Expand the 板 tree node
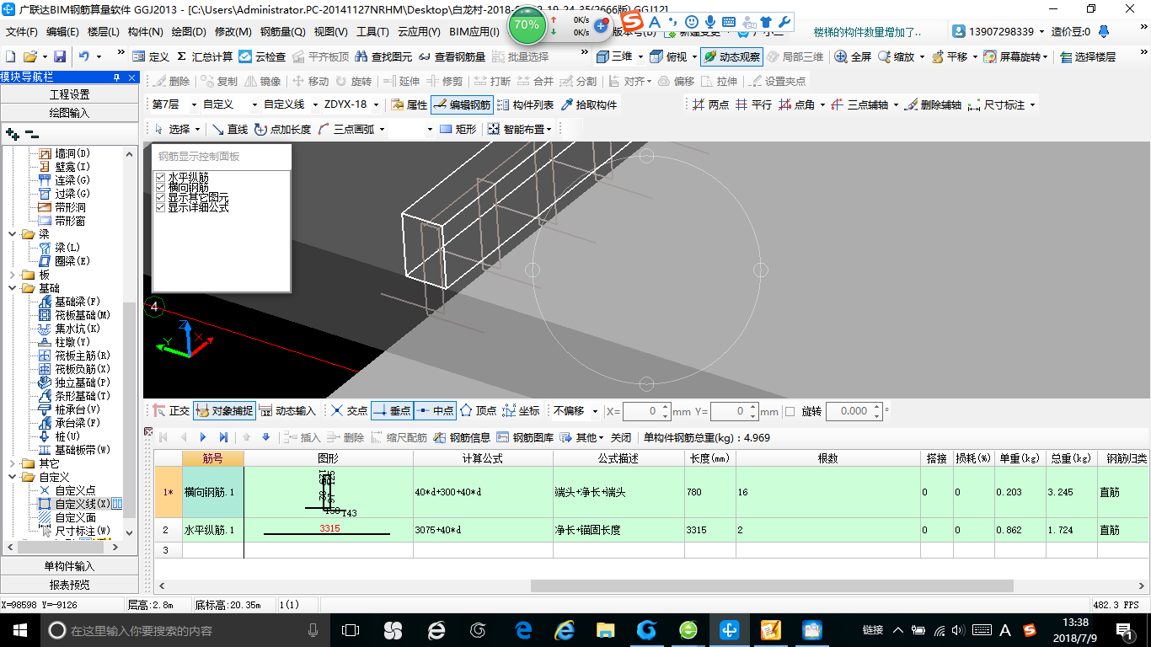Viewport: 1151px width, 647px height. click(13, 275)
